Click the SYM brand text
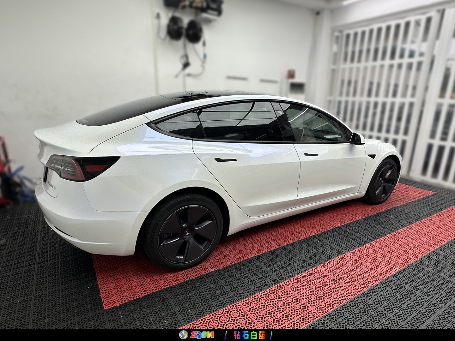The height and width of the screenshot is (341, 455). (x=202, y=335)
